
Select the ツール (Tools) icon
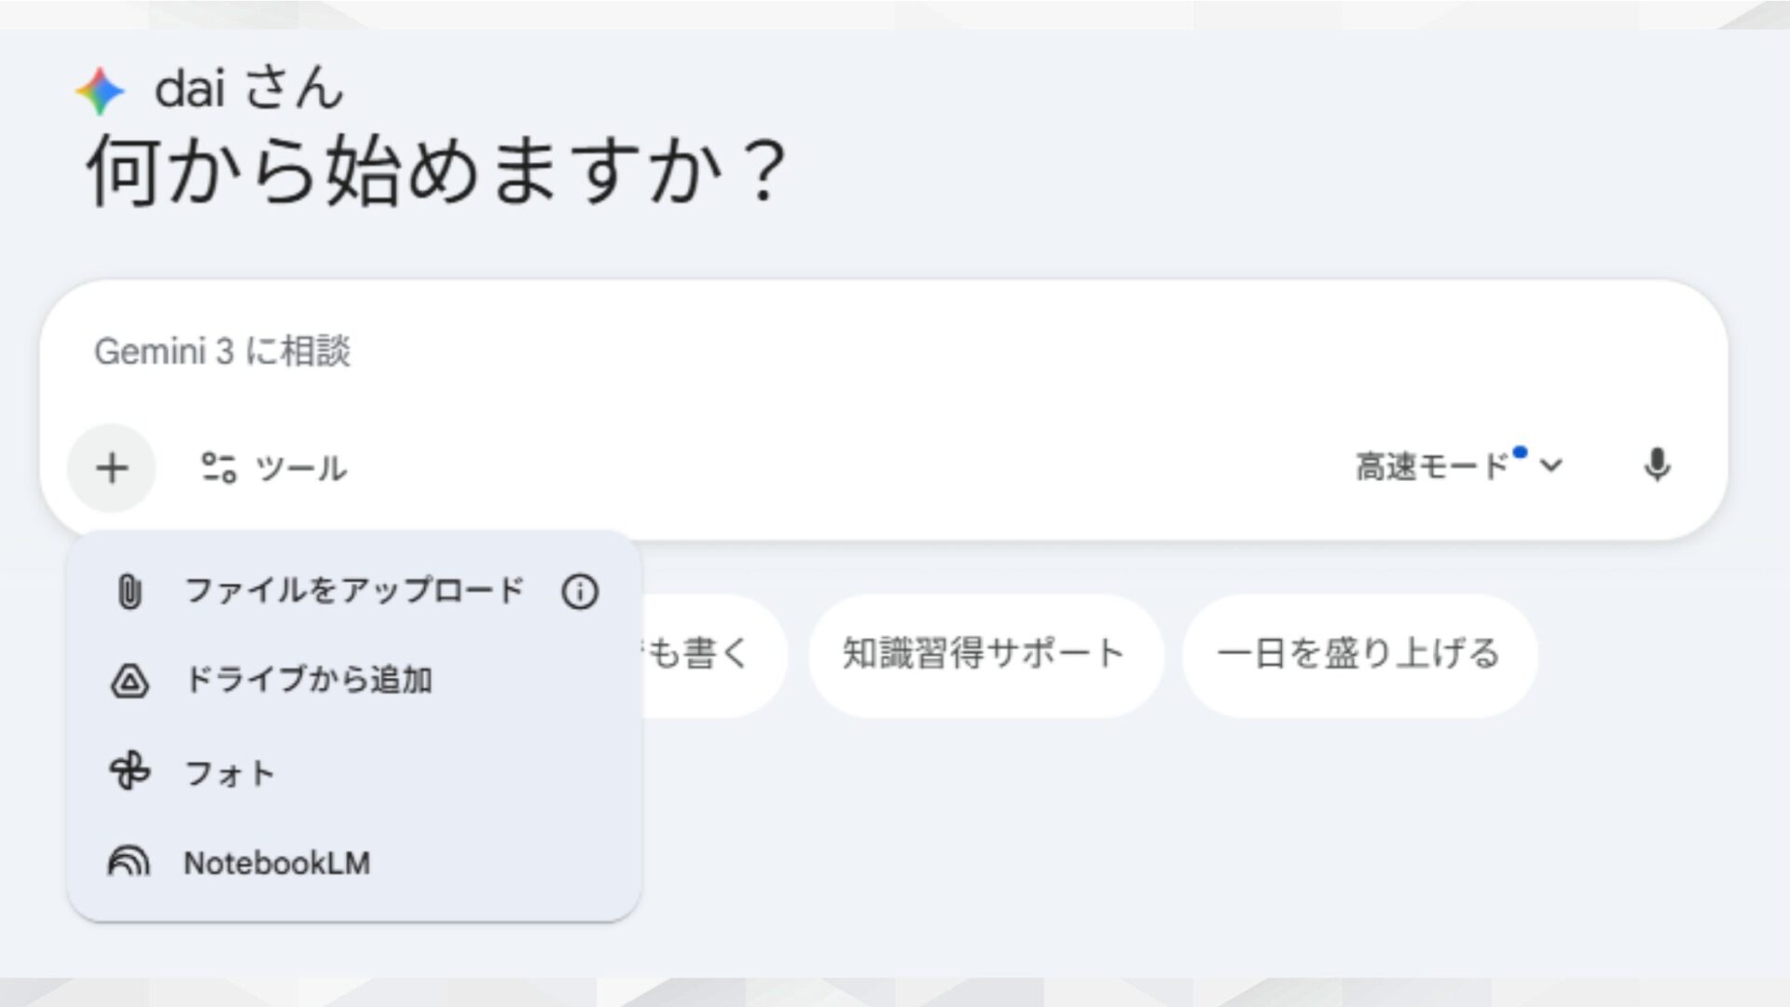click(220, 469)
